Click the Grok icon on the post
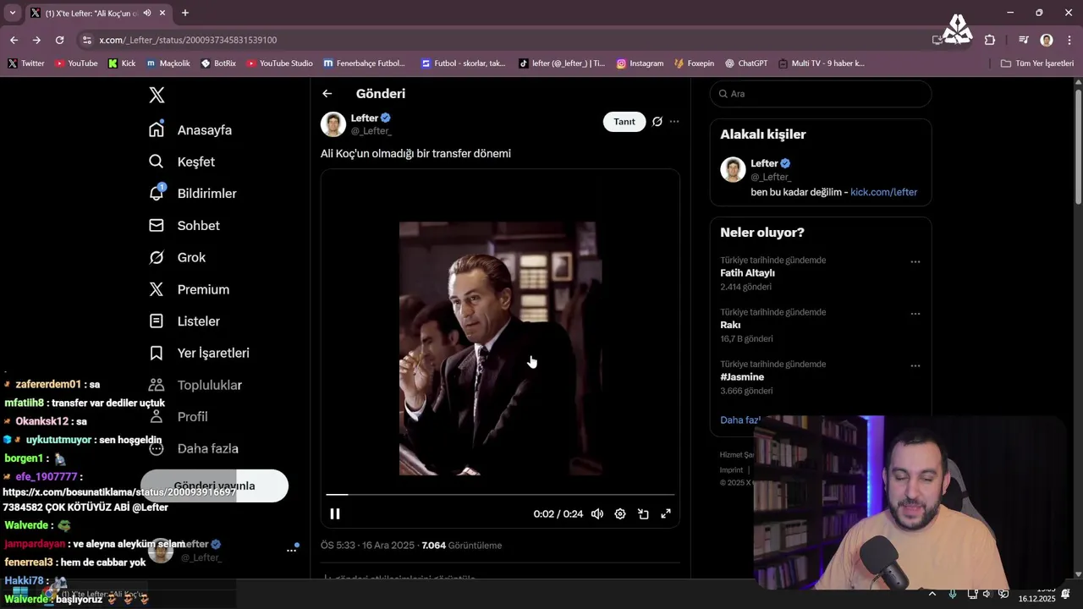The width and height of the screenshot is (1083, 609). [x=657, y=122]
